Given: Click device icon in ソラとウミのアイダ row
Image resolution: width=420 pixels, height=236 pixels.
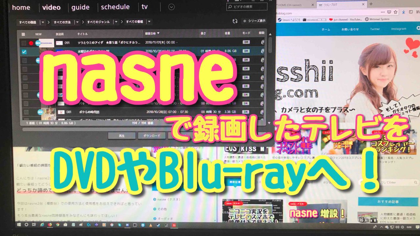Looking at the screenshot, I should coord(262,42).
